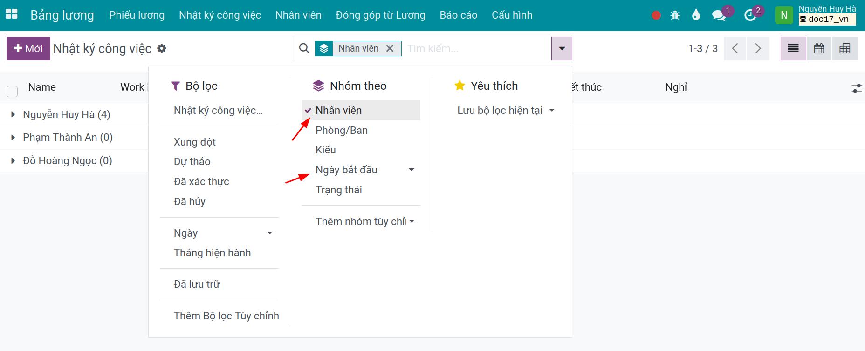Open the debug bug icon menu
This screenshot has height=351, width=865.
click(x=675, y=15)
